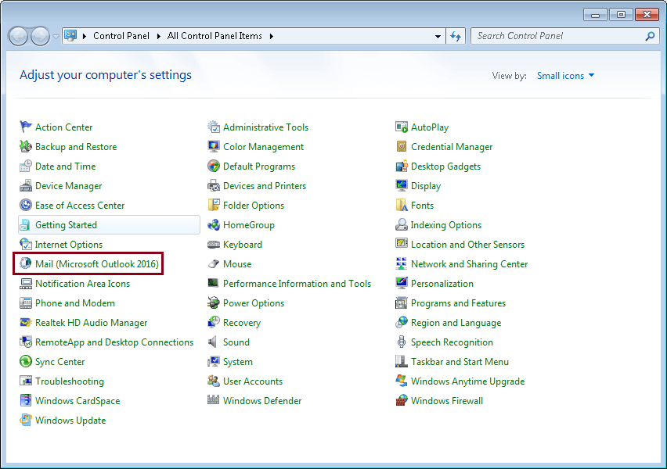
Task: Click the Control Panel icon in address bar
Action: click(x=70, y=36)
